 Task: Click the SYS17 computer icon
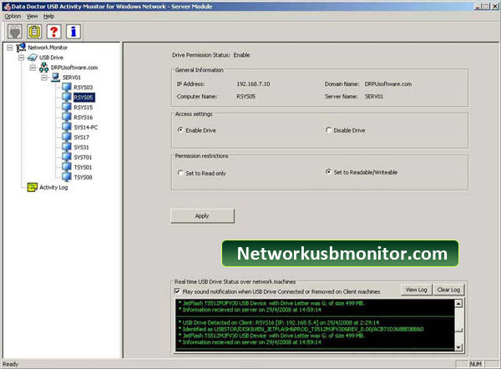pos(67,137)
